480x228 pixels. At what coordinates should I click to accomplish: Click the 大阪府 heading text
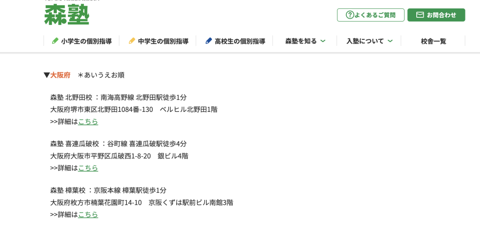[x=60, y=75]
